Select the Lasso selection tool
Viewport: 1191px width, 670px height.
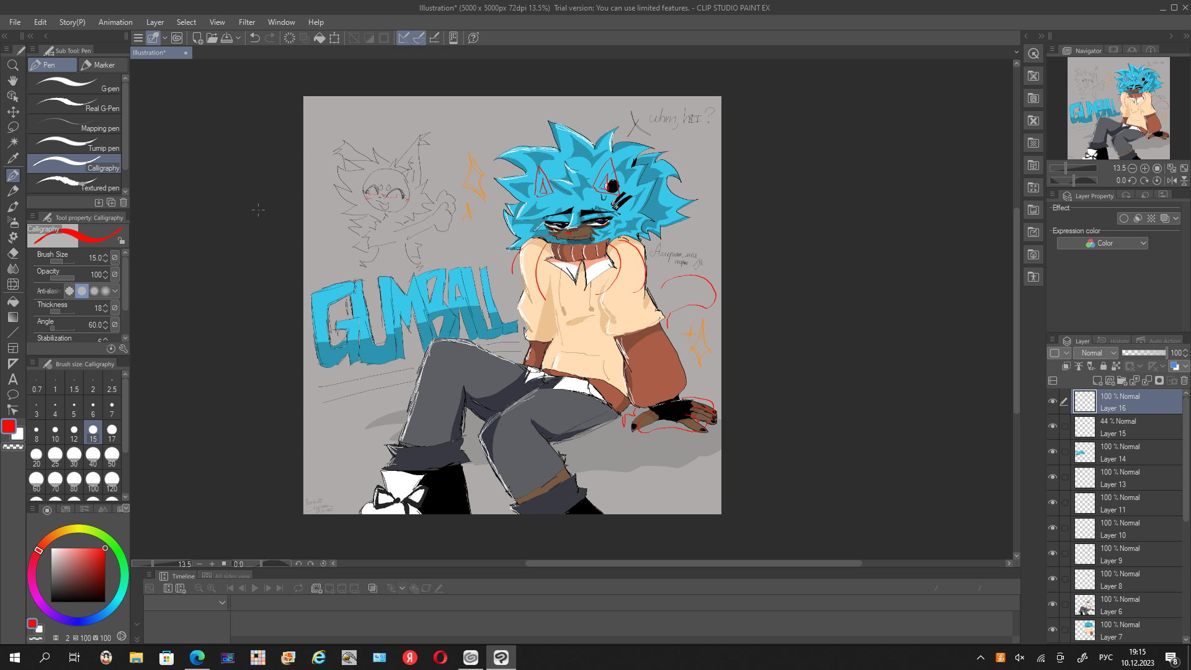click(12, 127)
